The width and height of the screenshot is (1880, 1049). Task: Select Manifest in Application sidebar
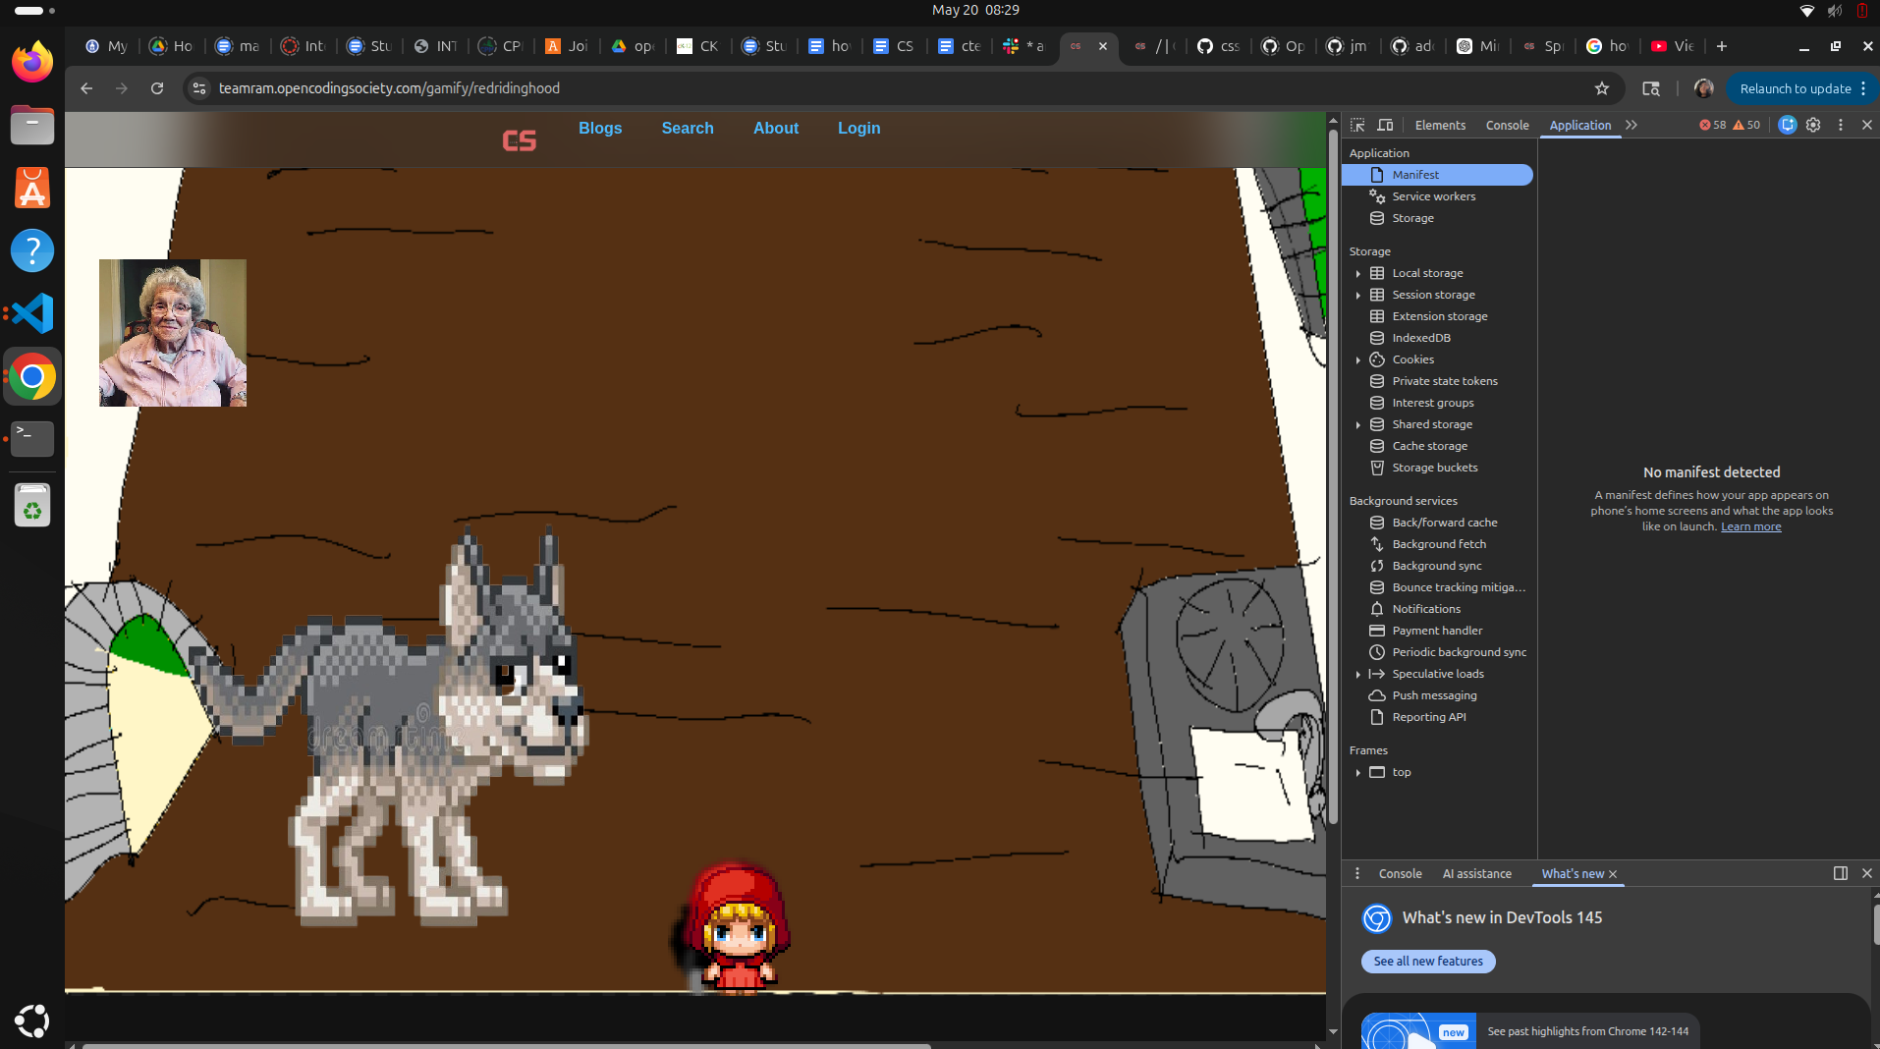tap(1437, 175)
